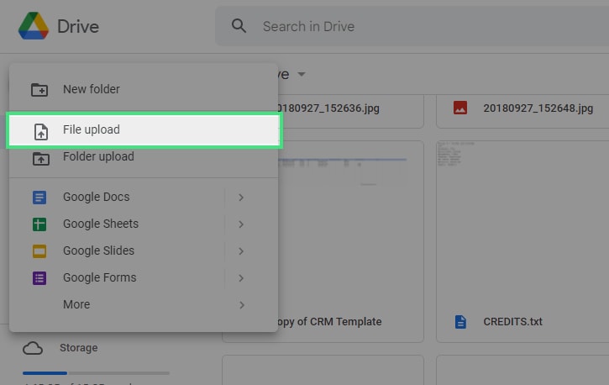Open the Storage link in sidebar

pos(78,348)
